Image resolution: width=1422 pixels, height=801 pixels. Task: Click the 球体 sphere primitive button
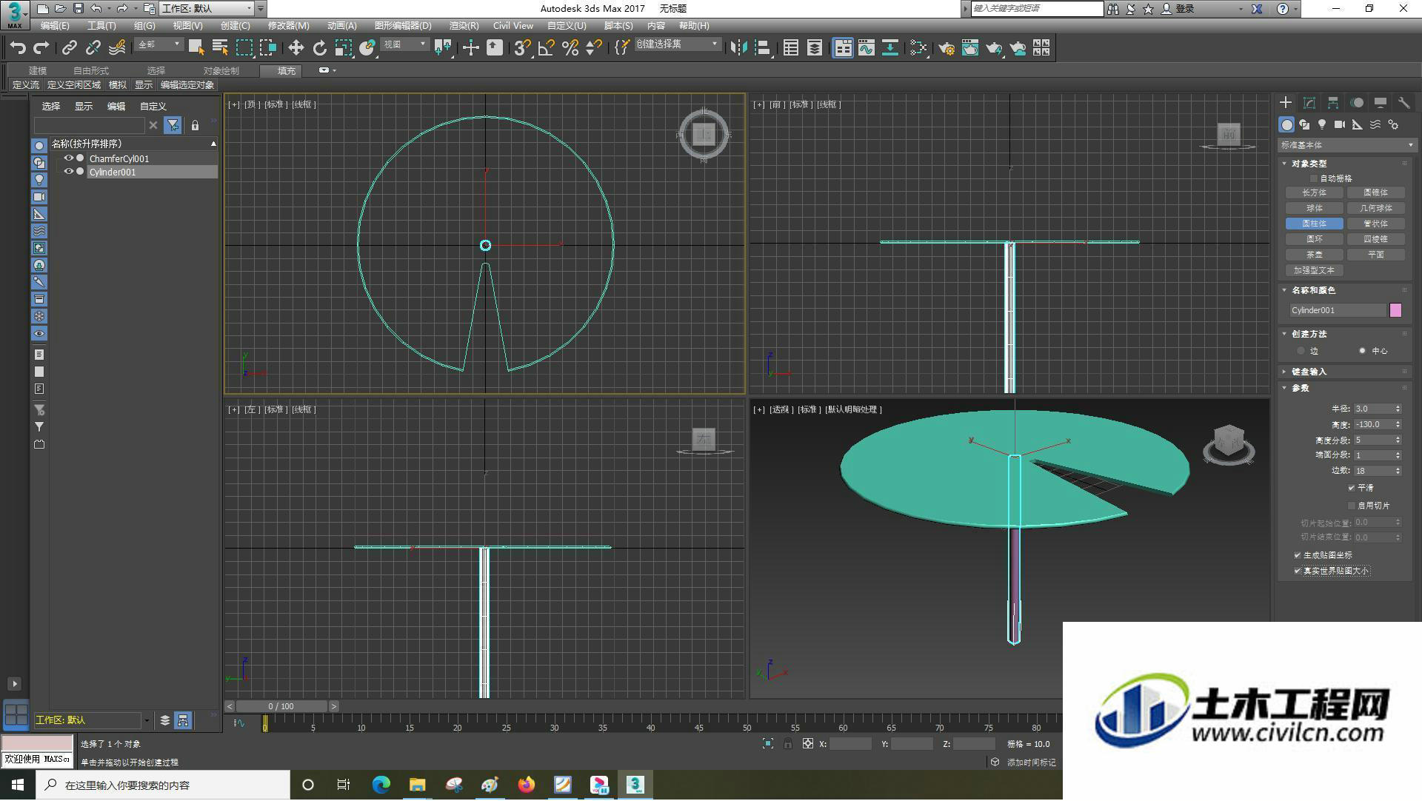(1314, 208)
